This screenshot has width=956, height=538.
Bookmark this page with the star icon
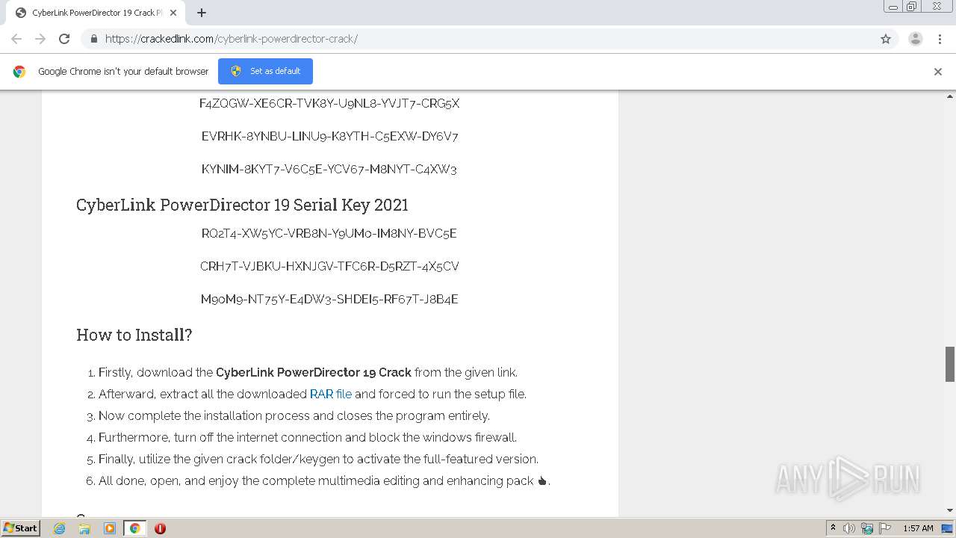[886, 39]
